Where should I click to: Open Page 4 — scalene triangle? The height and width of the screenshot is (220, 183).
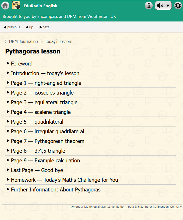(90, 112)
